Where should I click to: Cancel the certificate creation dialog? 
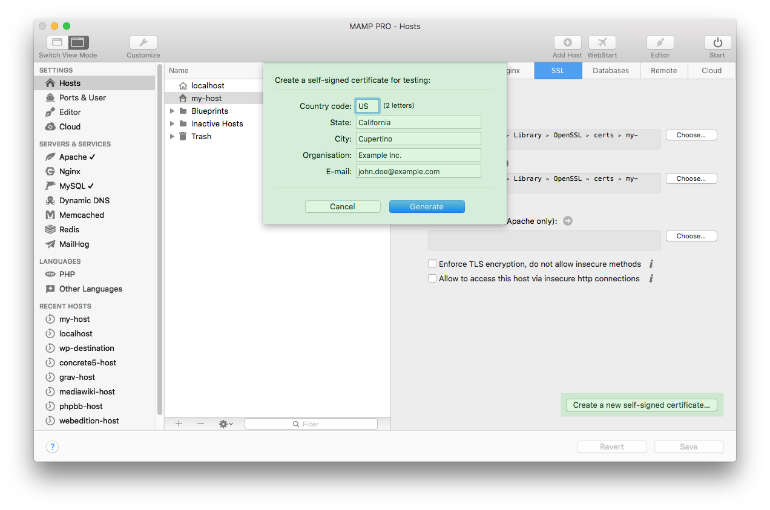[x=343, y=206]
